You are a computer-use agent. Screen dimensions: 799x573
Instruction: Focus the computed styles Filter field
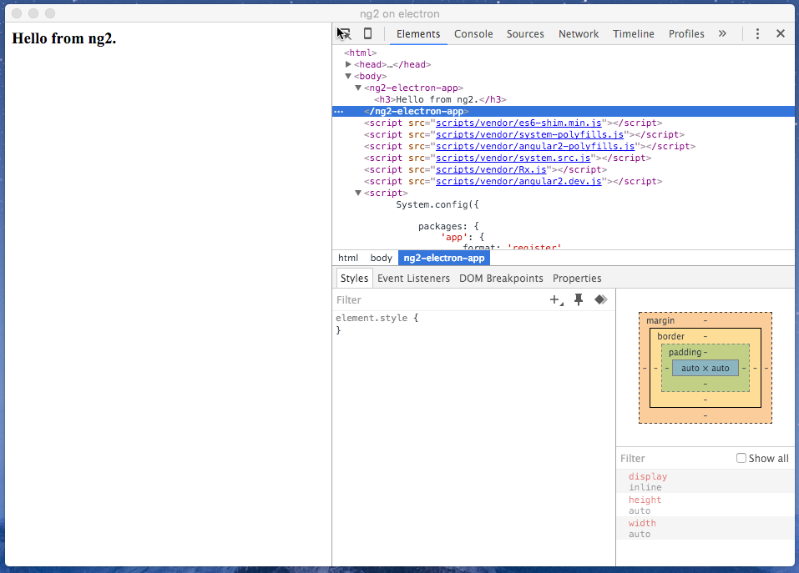[675, 458]
